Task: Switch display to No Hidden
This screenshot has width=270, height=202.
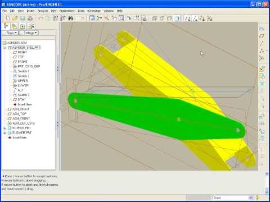Action: click(169, 18)
